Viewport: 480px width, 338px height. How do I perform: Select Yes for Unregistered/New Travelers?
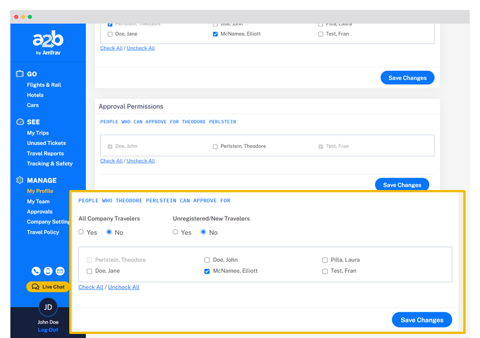click(x=175, y=233)
